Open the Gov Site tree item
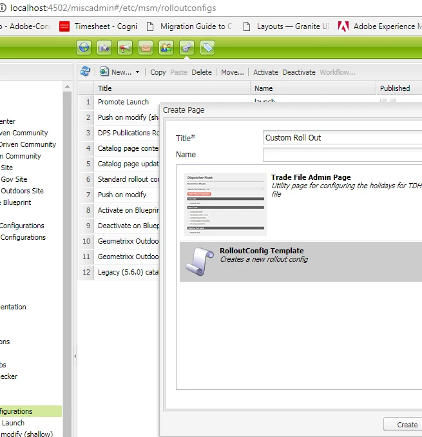Image resolution: width=422 pixels, height=437 pixels. (x=14, y=179)
